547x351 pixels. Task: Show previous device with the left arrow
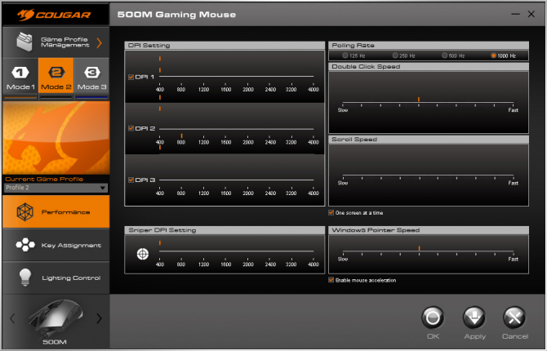tap(12, 318)
